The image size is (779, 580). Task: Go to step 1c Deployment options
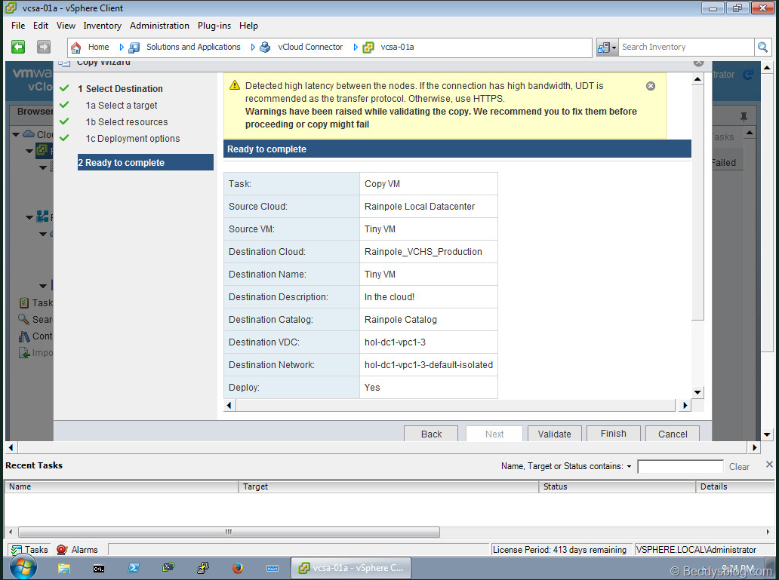133,139
